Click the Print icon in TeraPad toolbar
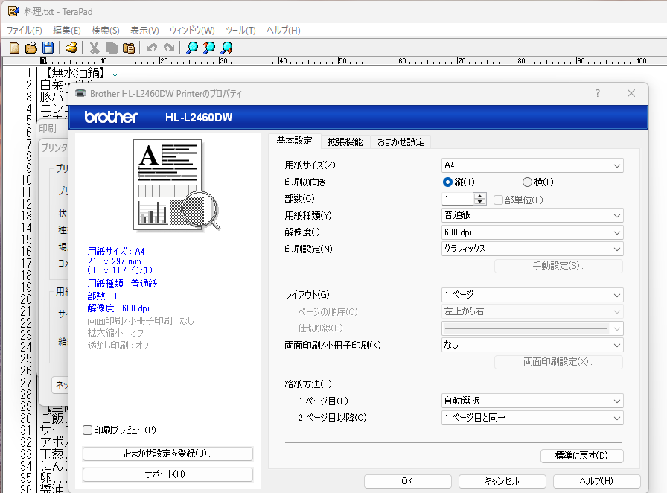 (71, 48)
